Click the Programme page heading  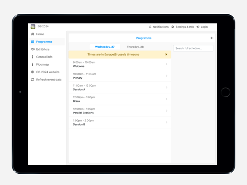coord(144,38)
